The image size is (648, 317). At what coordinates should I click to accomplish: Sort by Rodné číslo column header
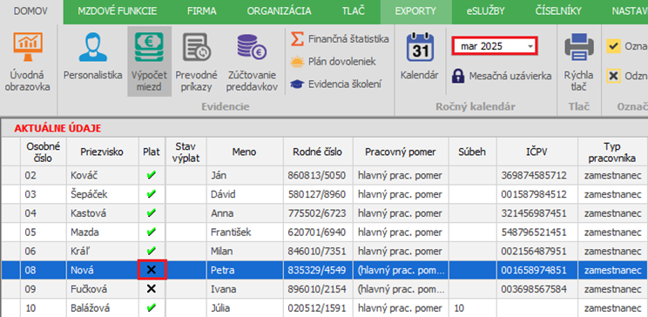[x=318, y=152]
